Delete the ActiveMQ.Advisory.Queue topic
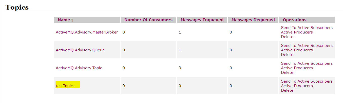Screen dimensions: 343x103 [287, 55]
